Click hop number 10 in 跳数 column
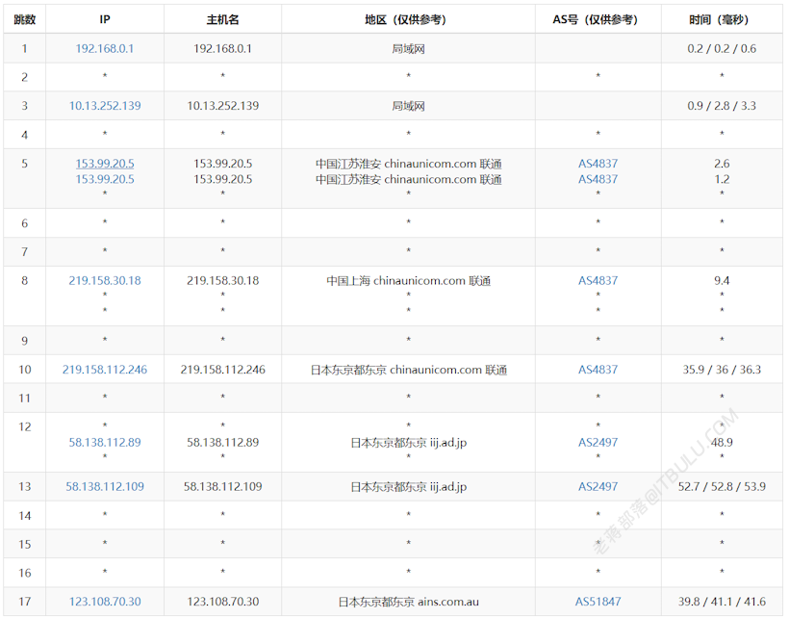This screenshot has width=789, height=618. pos(25,370)
